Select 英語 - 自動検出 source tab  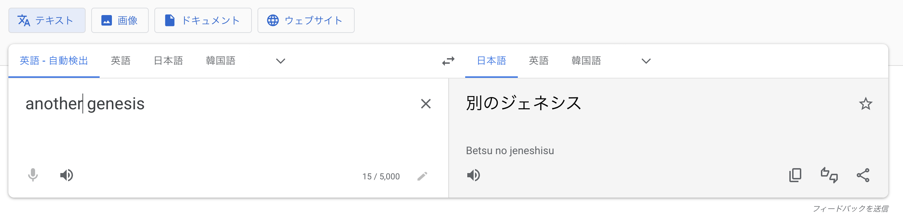click(x=54, y=61)
